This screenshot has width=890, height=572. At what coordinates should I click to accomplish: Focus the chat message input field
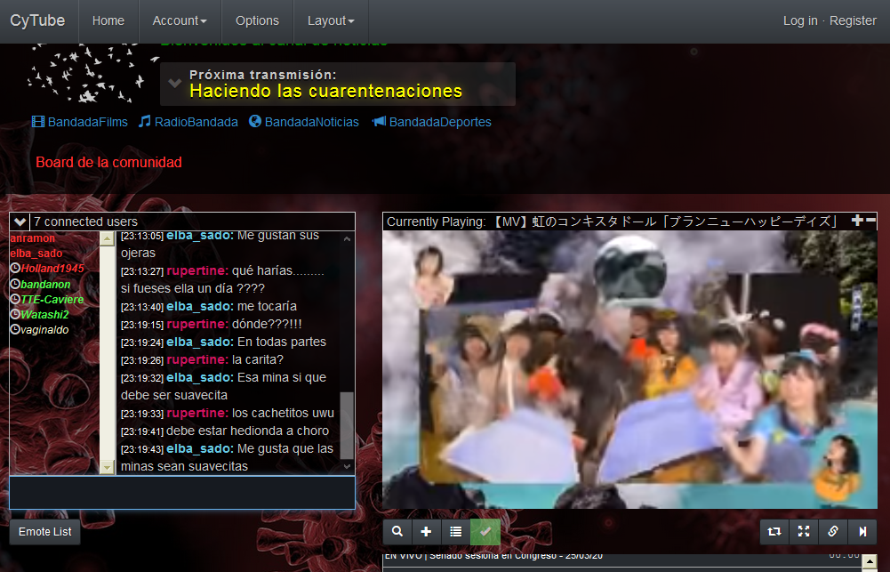click(x=182, y=493)
